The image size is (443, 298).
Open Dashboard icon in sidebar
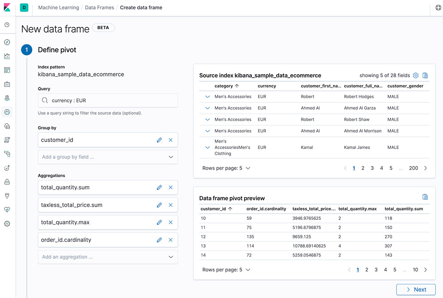pos(7,70)
